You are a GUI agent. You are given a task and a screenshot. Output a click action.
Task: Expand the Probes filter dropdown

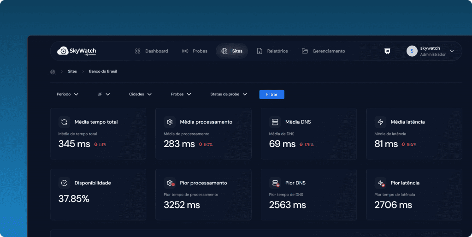(181, 94)
